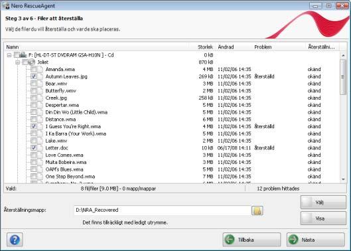Click the disc icon next to Joliet
This screenshot has height=251, width=351.
pos(32,62)
